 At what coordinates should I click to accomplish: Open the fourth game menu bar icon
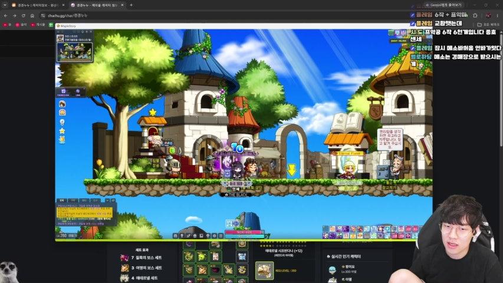point(195,236)
